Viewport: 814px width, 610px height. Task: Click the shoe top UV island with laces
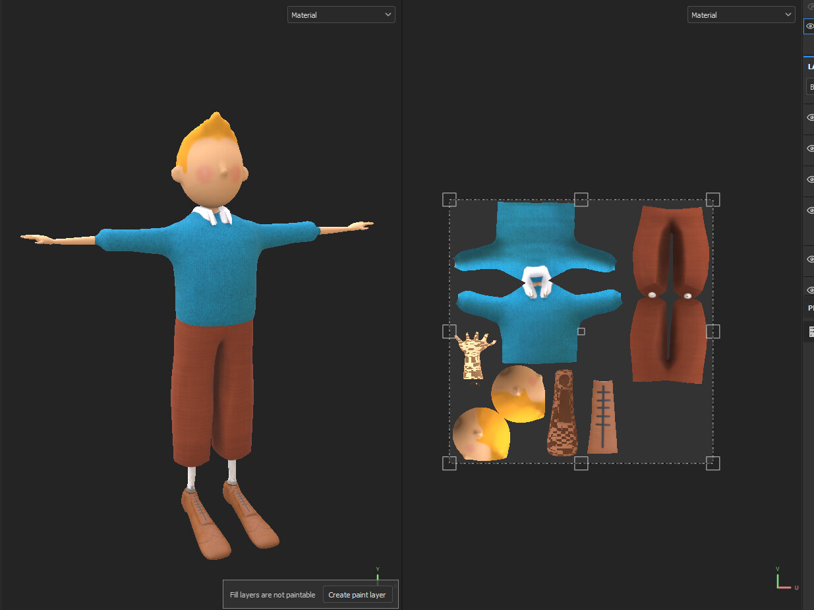pyautogui.click(x=603, y=417)
